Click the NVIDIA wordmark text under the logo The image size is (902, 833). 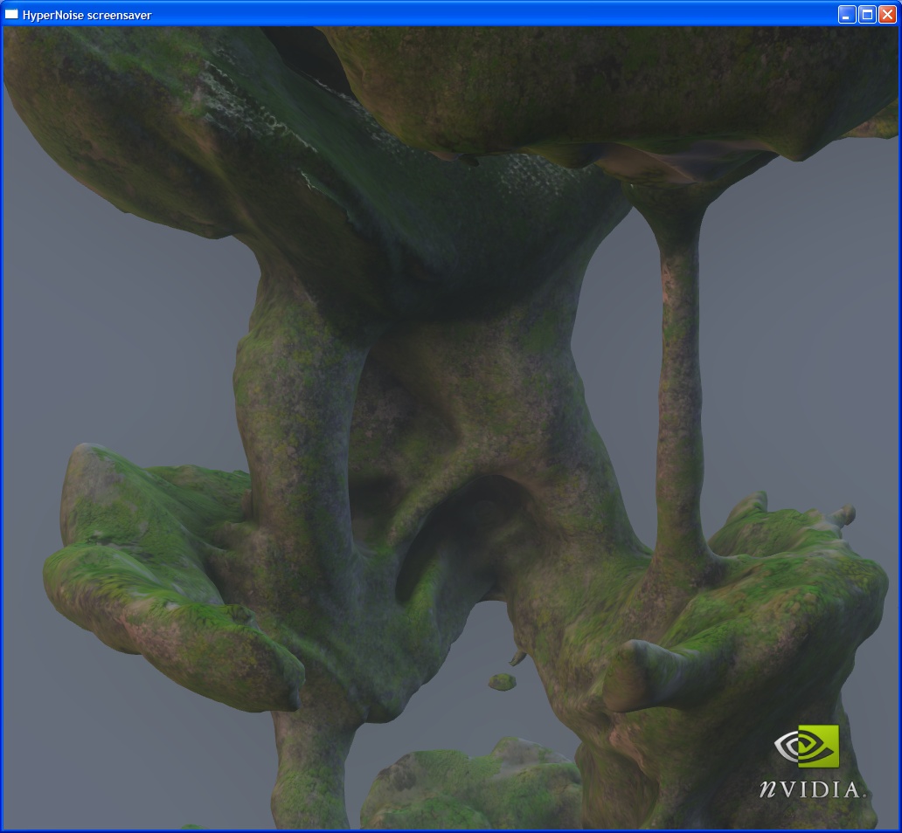click(x=811, y=788)
